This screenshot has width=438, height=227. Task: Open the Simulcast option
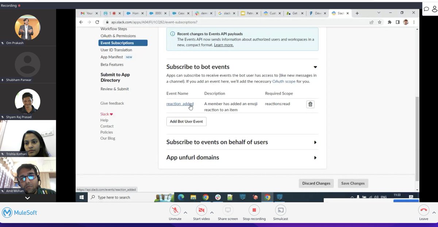coord(281,210)
